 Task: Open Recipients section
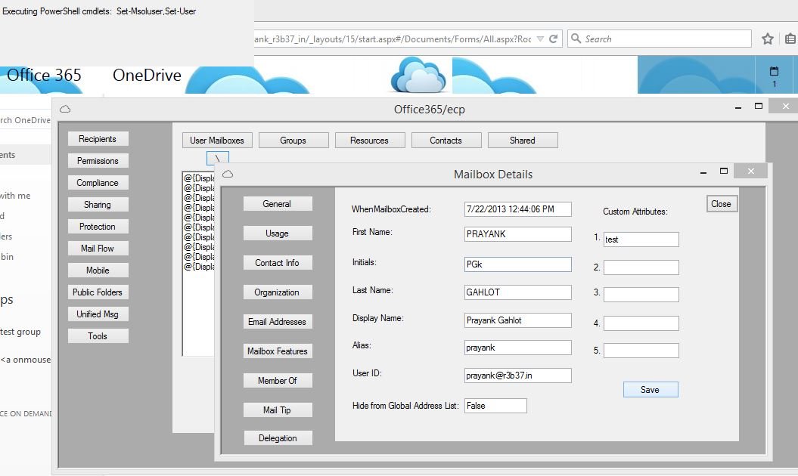98,139
